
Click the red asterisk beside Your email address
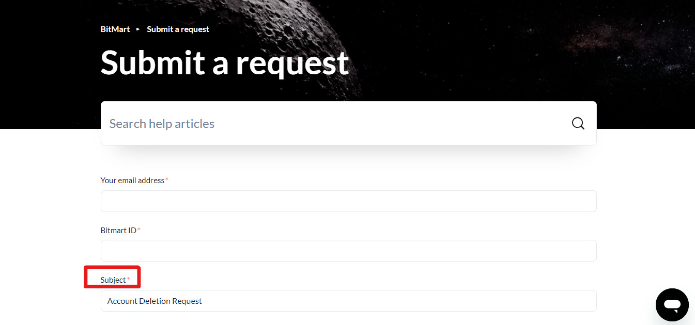pyautogui.click(x=167, y=180)
